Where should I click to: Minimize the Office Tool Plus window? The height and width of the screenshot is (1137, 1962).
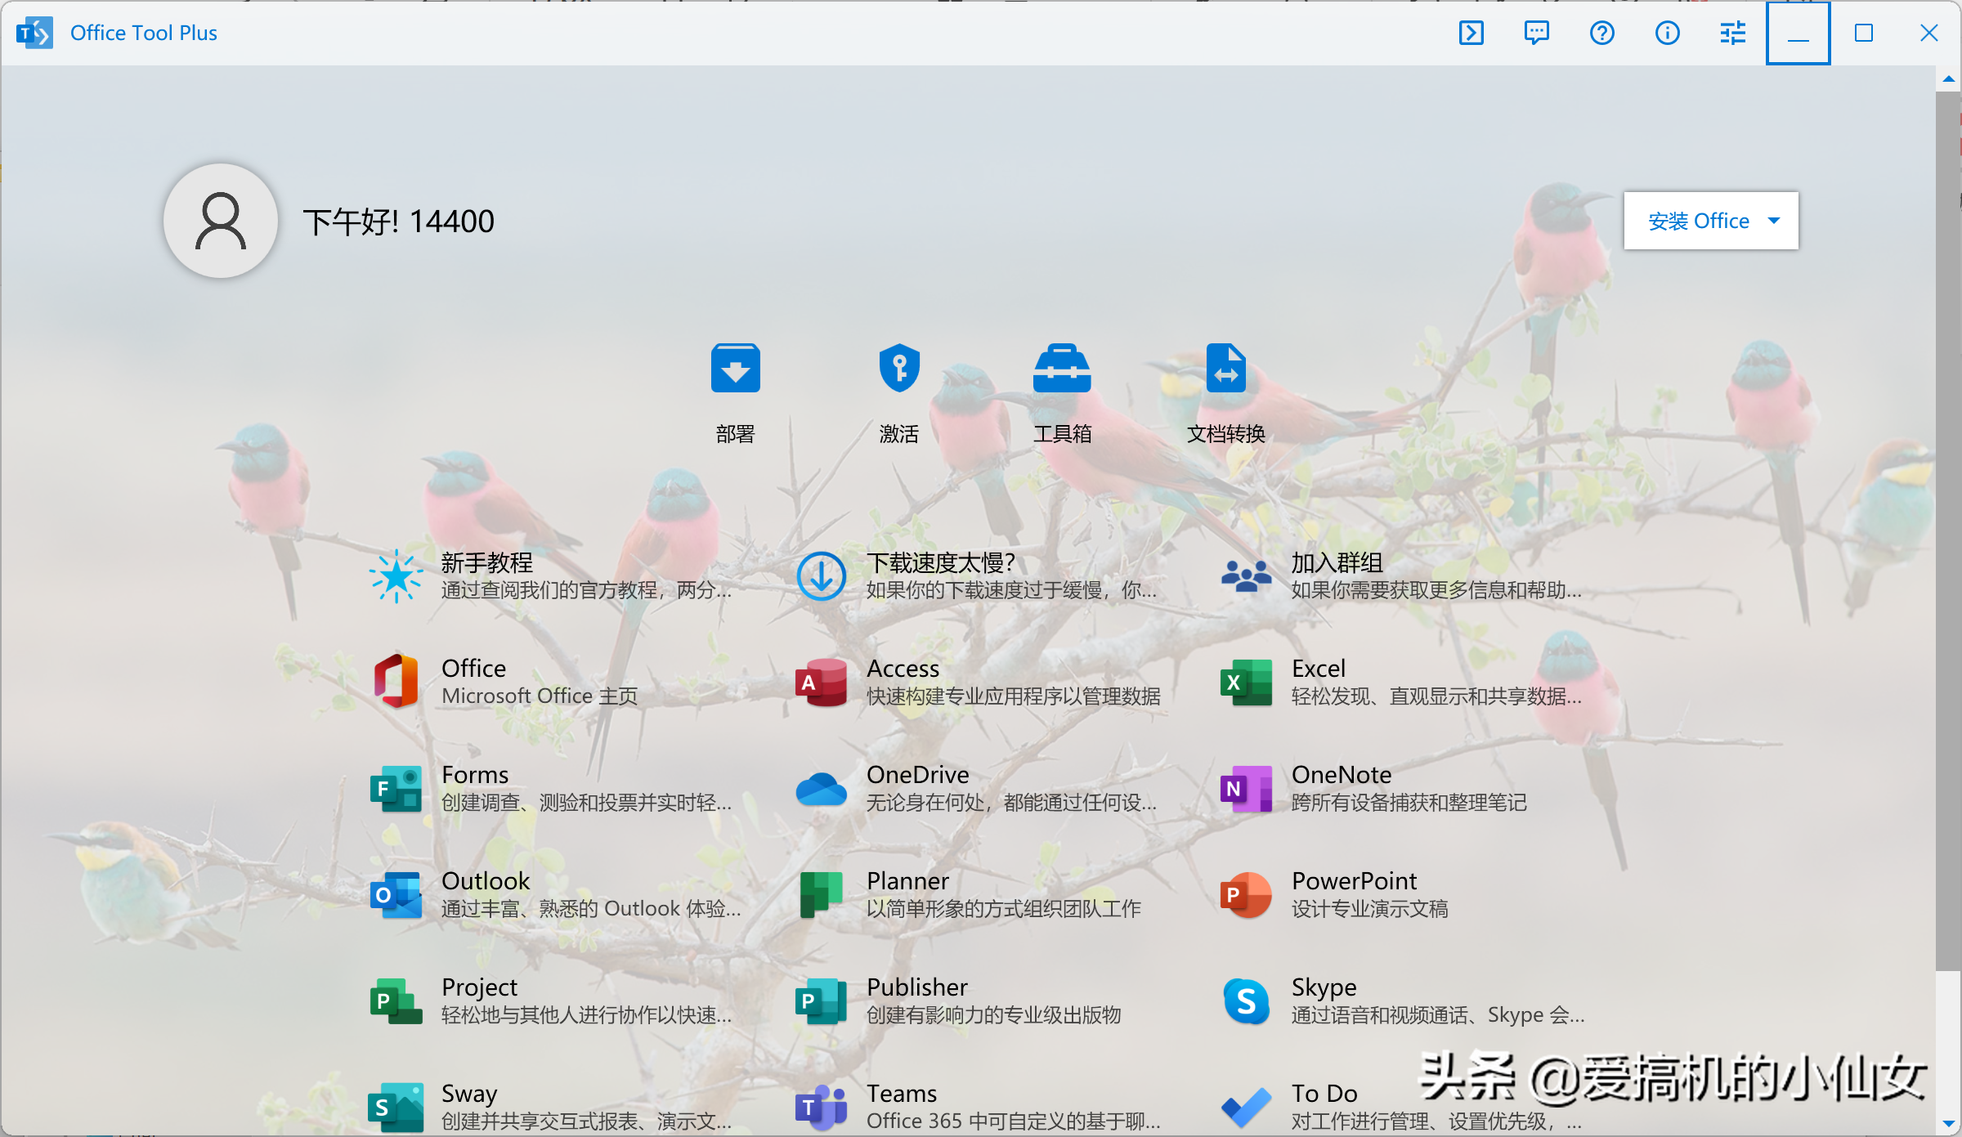[1798, 33]
